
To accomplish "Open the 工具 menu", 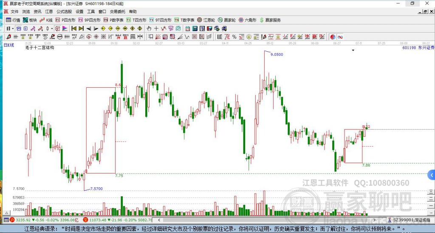I will pos(91,11).
